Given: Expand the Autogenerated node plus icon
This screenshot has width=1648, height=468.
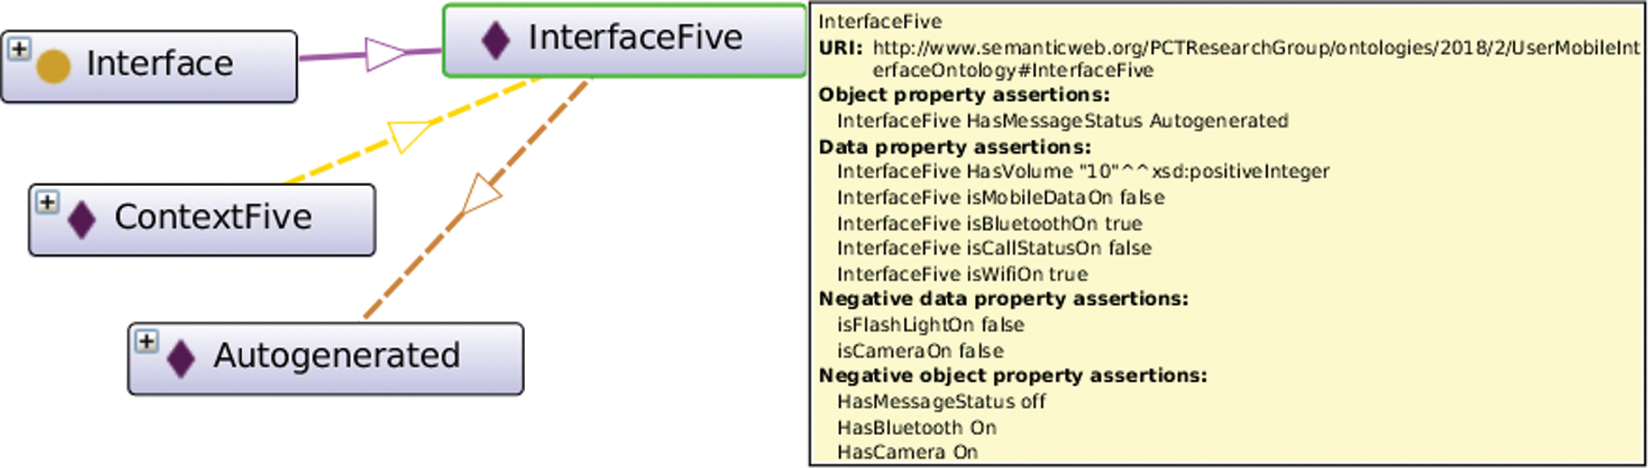Looking at the screenshot, I should tap(147, 341).
